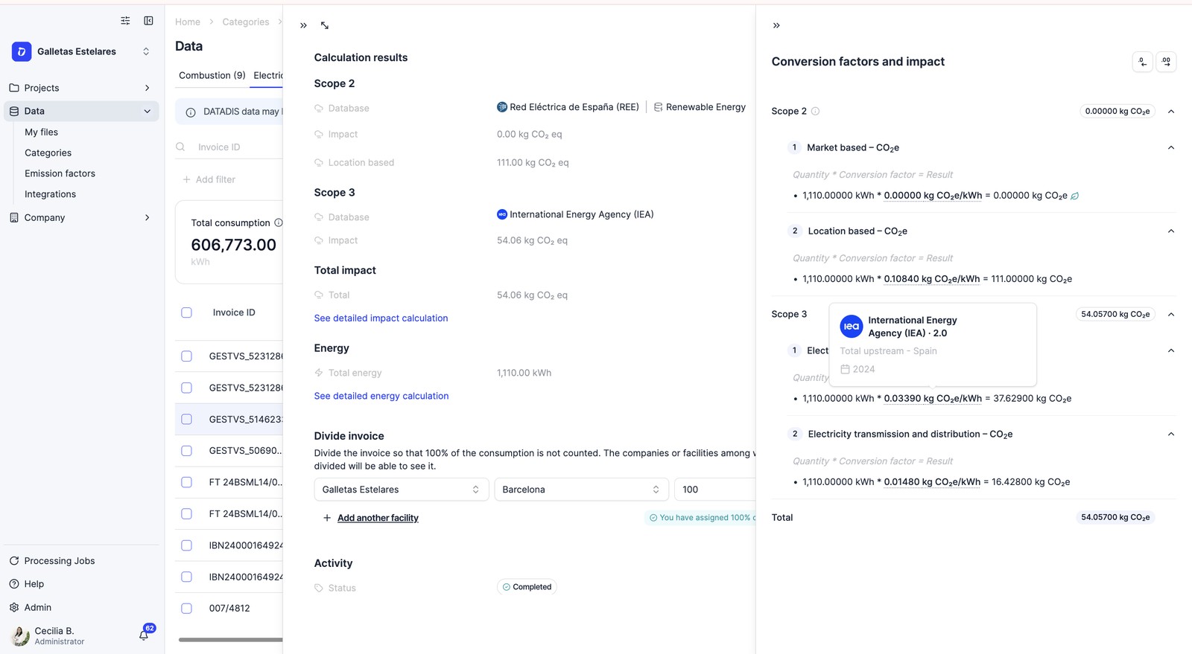Click the info icon beside Total consumption
The height and width of the screenshot is (654, 1192).
279,222
